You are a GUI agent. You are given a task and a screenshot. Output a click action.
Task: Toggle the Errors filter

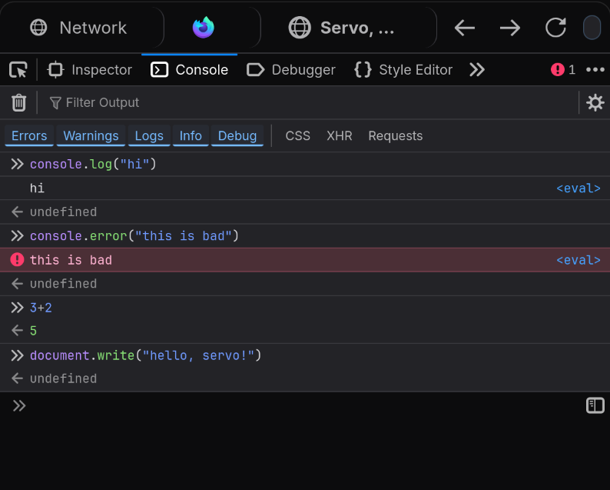pos(29,136)
